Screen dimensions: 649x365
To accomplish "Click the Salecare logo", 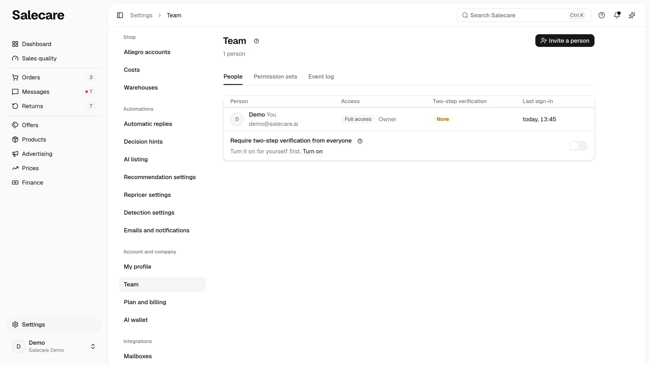I will click(38, 15).
